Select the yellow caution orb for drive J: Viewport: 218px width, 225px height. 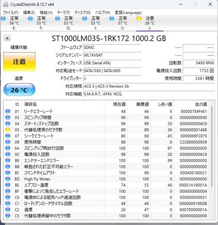[x=139, y=19]
